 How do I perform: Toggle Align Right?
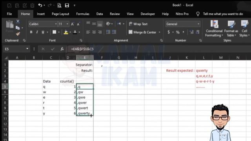pos(100,32)
